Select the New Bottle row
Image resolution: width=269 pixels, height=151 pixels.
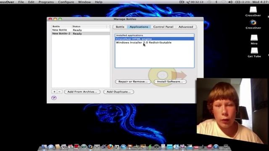pyautogui.click(x=81, y=30)
